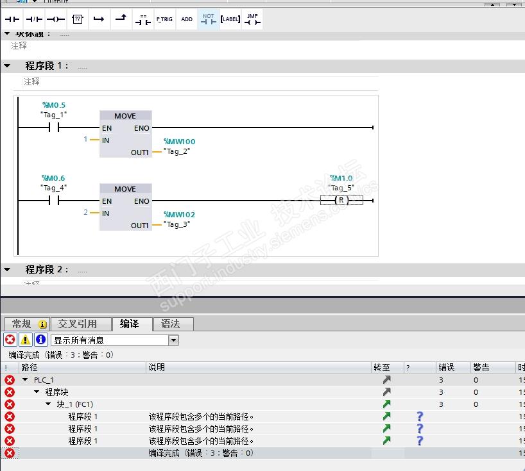Jump to first 程序段 1 error
The height and width of the screenshot is (471, 525).
387,416
